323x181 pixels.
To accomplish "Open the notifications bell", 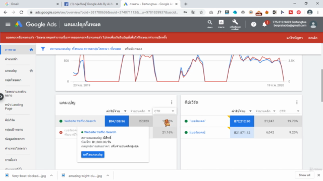I will (264, 25).
